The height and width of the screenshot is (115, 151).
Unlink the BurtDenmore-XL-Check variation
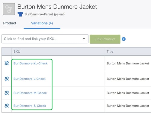click(x=7, y=63)
